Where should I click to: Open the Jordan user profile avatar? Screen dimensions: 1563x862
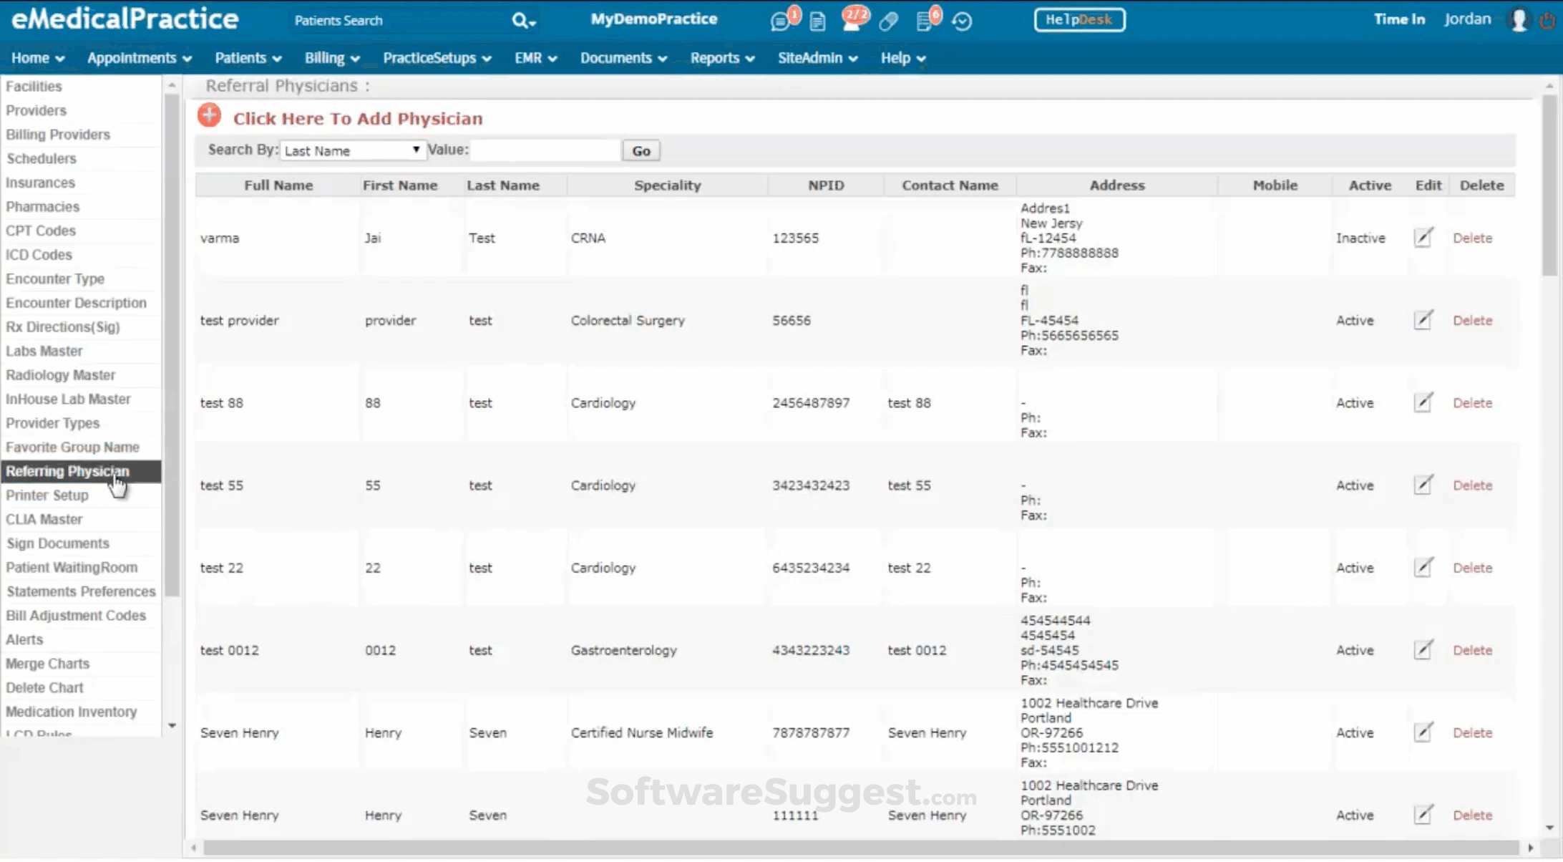coord(1519,19)
